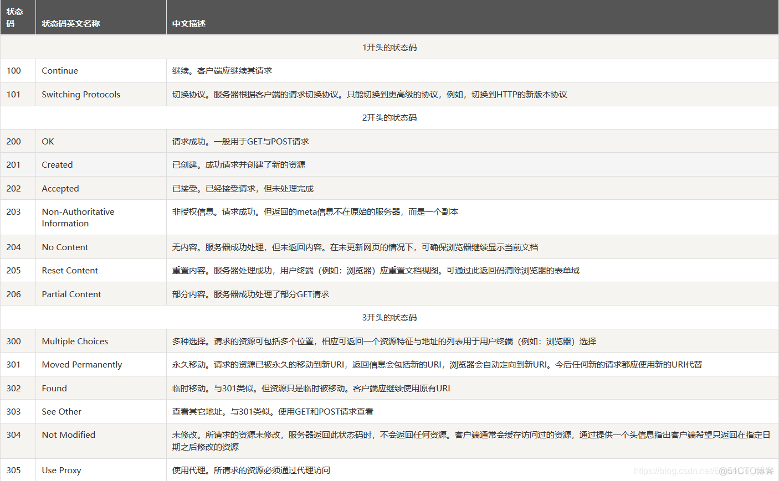Click status code 300 cell
779x481 pixels.
[18, 341]
